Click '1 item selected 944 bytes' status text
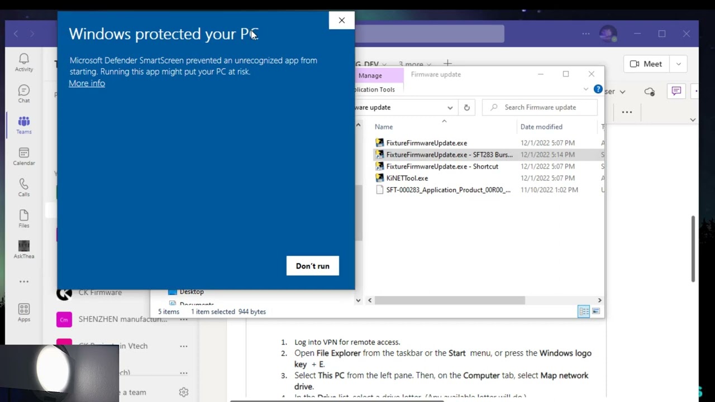Image resolution: width=715 pixels, height=402 pixels. pos(228,312)
